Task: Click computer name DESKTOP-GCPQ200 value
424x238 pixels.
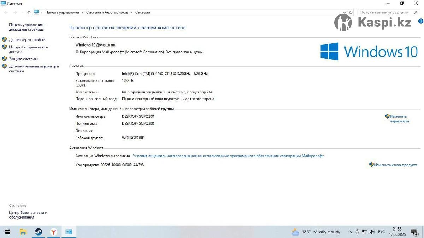Action: click(138, 116)
